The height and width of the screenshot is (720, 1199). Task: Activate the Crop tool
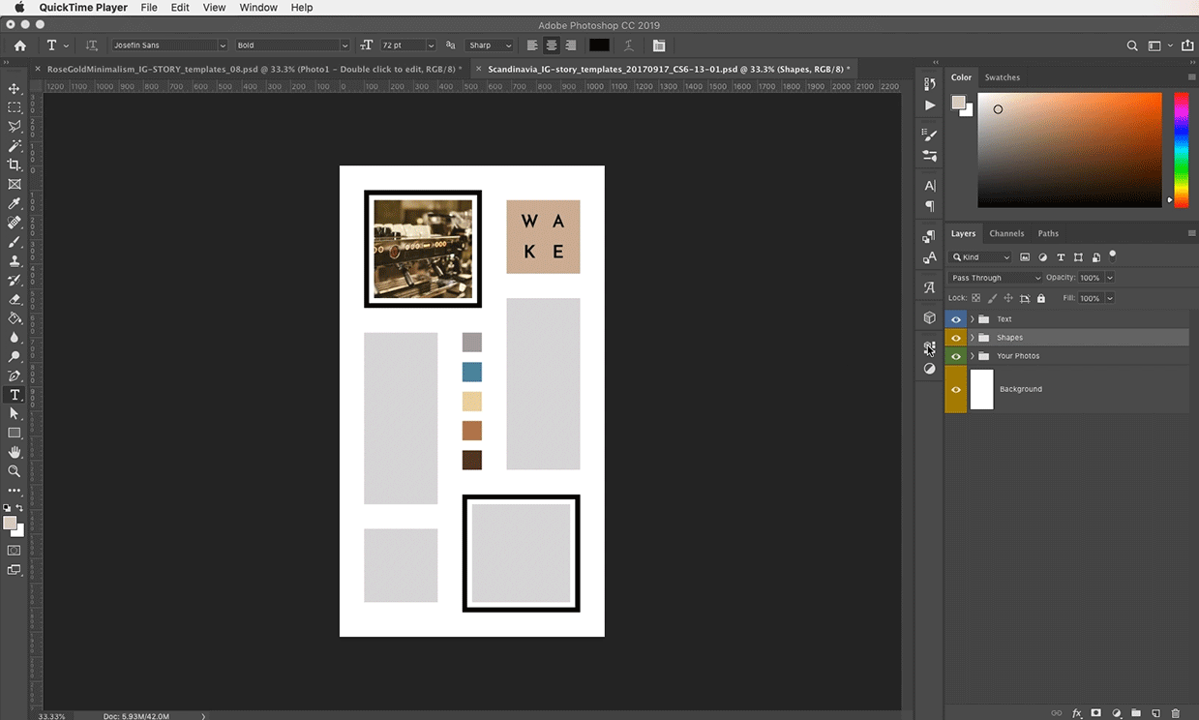(x=15, y=165)
